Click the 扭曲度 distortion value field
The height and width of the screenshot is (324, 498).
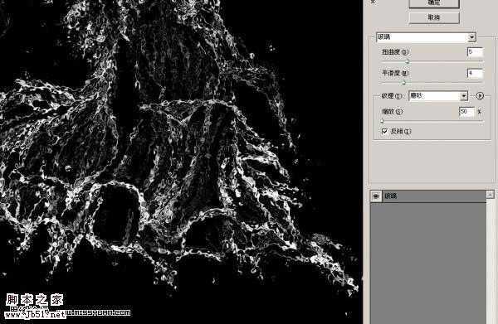coord(475,52)
